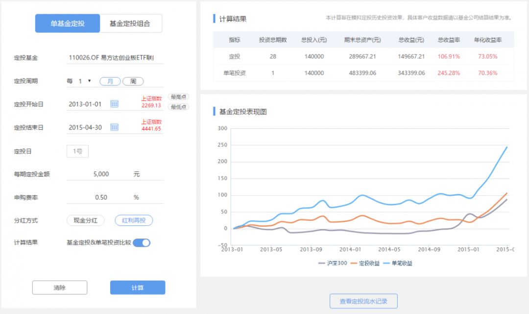Click the value 289667.21 in 定投 row
529x314 pixels.
[362, 56]
